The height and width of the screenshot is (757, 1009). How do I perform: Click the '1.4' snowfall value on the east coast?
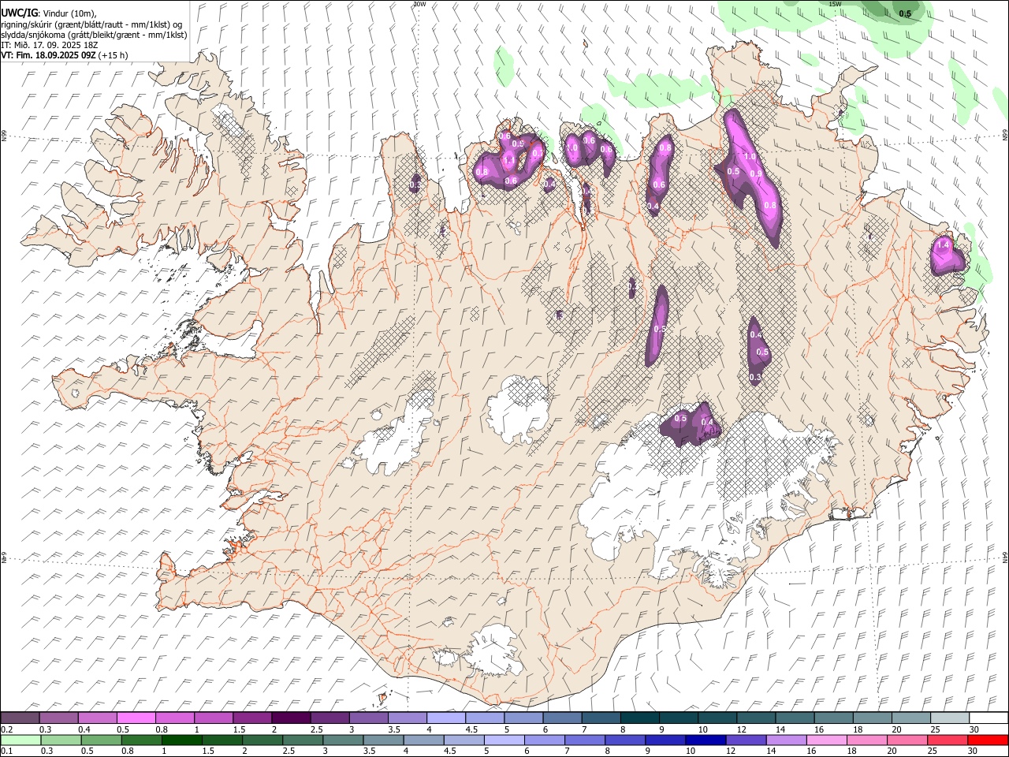pos(943,245)
